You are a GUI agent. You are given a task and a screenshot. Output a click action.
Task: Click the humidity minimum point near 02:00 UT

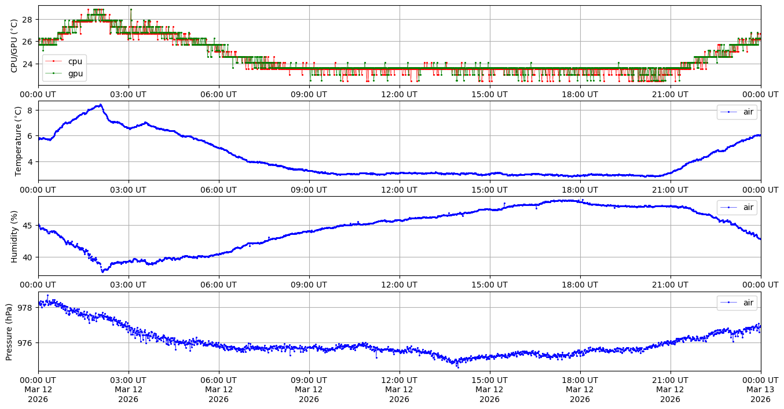point(102,271)
